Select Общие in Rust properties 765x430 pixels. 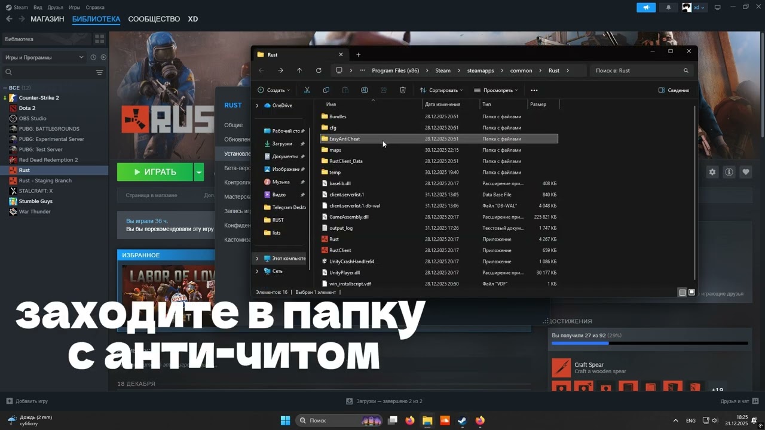(233, 125)
